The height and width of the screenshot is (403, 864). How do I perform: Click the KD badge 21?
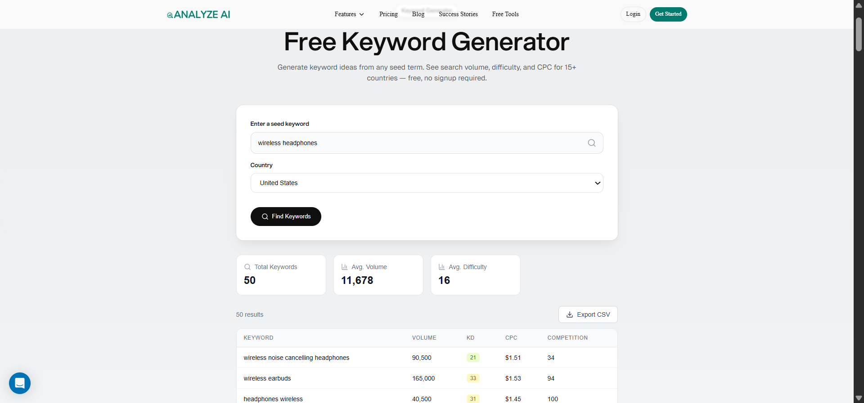tap(473, 358)
